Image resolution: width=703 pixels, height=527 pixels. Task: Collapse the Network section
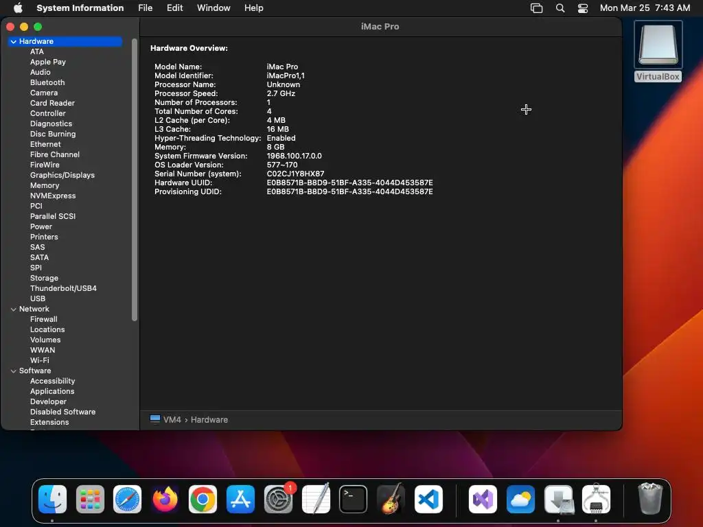pos(14,309)
